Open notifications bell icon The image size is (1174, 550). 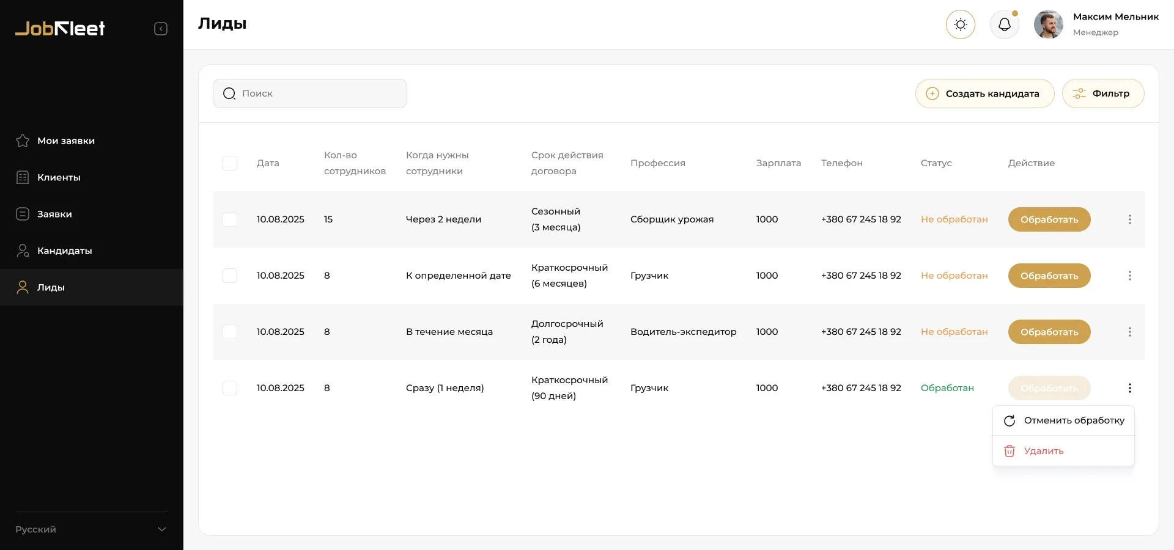click(x=1004, y=24)
